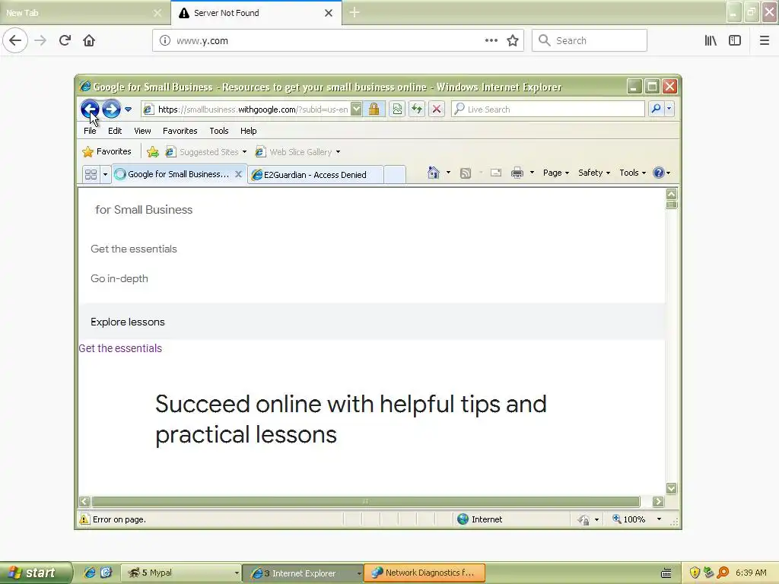779x584 pixels.
Task: Go back in the outer Mypal browser
Action: [x=15, y=40]
